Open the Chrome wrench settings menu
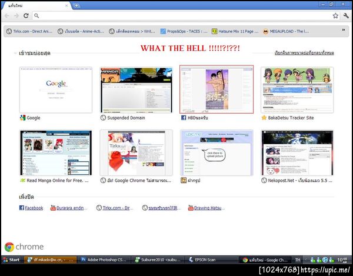This screenshot has width=353, height=276. (x=346, y=15)
